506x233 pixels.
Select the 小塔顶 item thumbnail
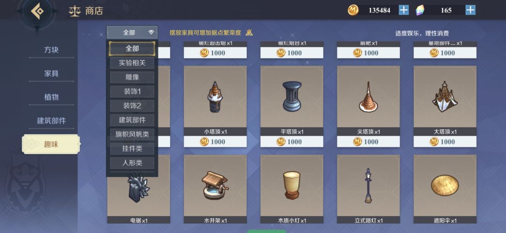[x=215, y=97]
